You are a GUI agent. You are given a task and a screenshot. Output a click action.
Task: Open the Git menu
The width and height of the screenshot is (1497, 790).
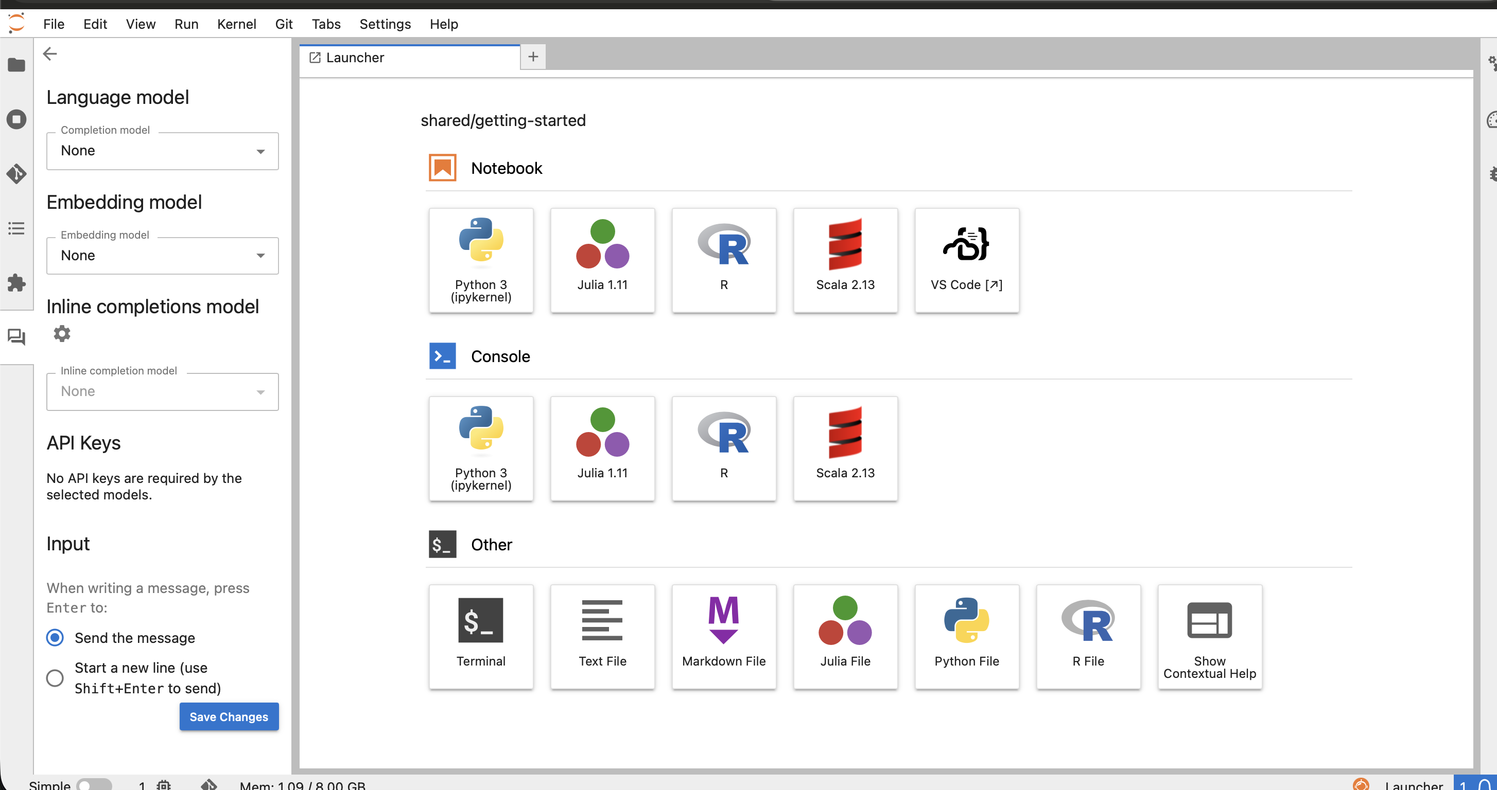(x=284, y=24)
